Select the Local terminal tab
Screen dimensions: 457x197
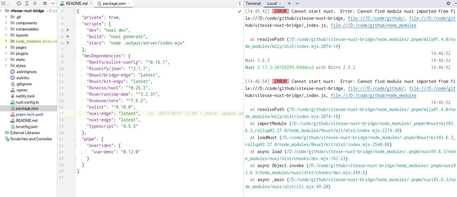pyautogui.click(x=272, y=3)
